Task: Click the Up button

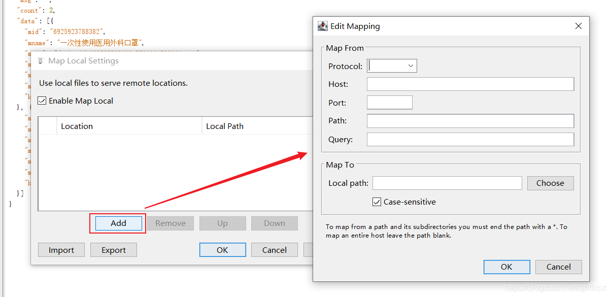Action: click(x=222, y=223)
